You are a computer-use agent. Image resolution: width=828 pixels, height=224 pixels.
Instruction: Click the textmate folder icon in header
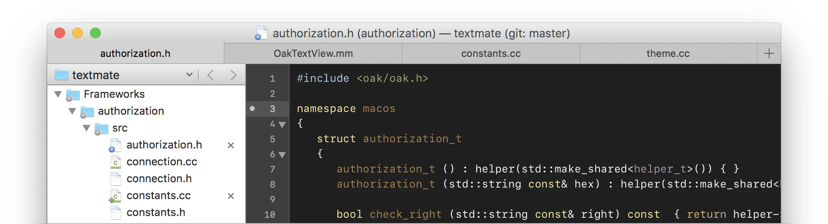click(x=61, y=75)
